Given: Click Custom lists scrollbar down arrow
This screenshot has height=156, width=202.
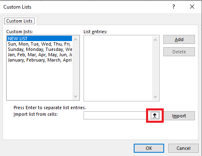Looking at the screenshot, I should (x=75, y=96).
